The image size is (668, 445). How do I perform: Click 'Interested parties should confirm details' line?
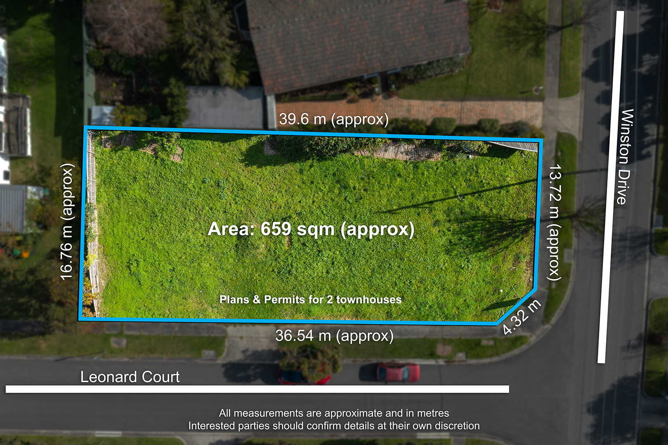334,426
